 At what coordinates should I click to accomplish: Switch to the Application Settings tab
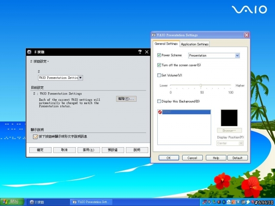point(195,44)
